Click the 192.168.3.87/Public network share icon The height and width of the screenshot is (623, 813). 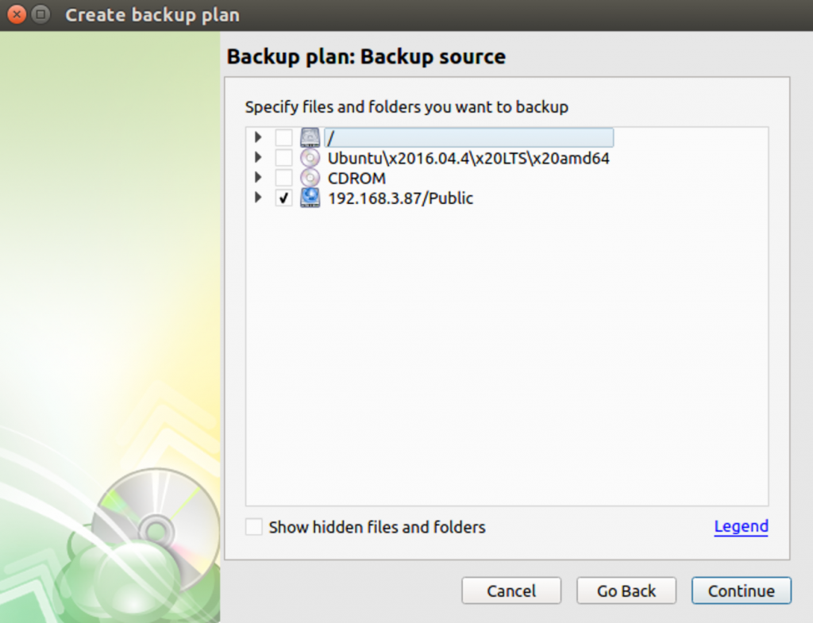point(310,198)
